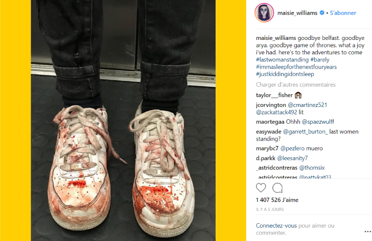
Task: Open the three-dot more options menu
Action: (x=368, y=232)
